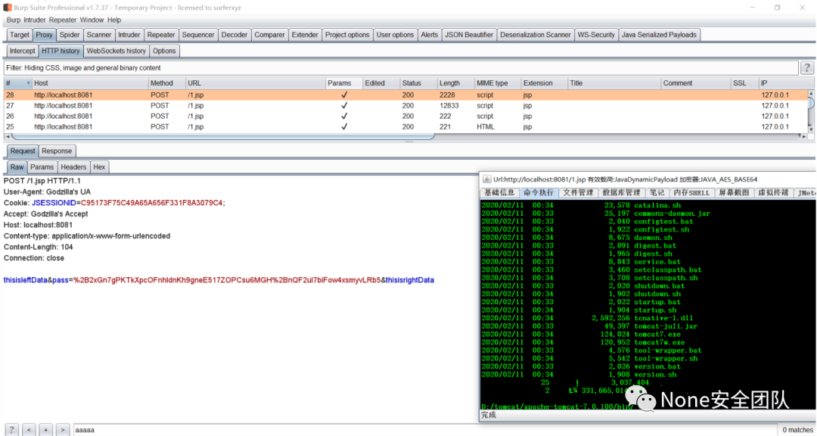
Task: Click the Params checkmark of request 28
Action: pyautogui.click(x=344, y=95)
